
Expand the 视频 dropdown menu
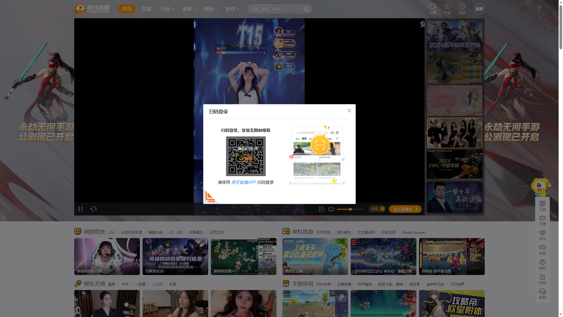click(210, 9)
